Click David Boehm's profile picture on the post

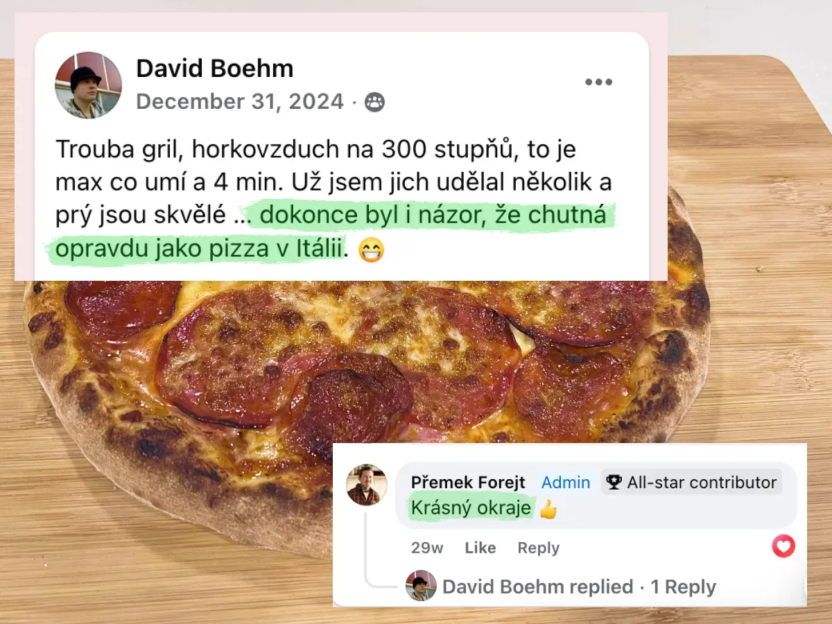(x=88, y=85)
